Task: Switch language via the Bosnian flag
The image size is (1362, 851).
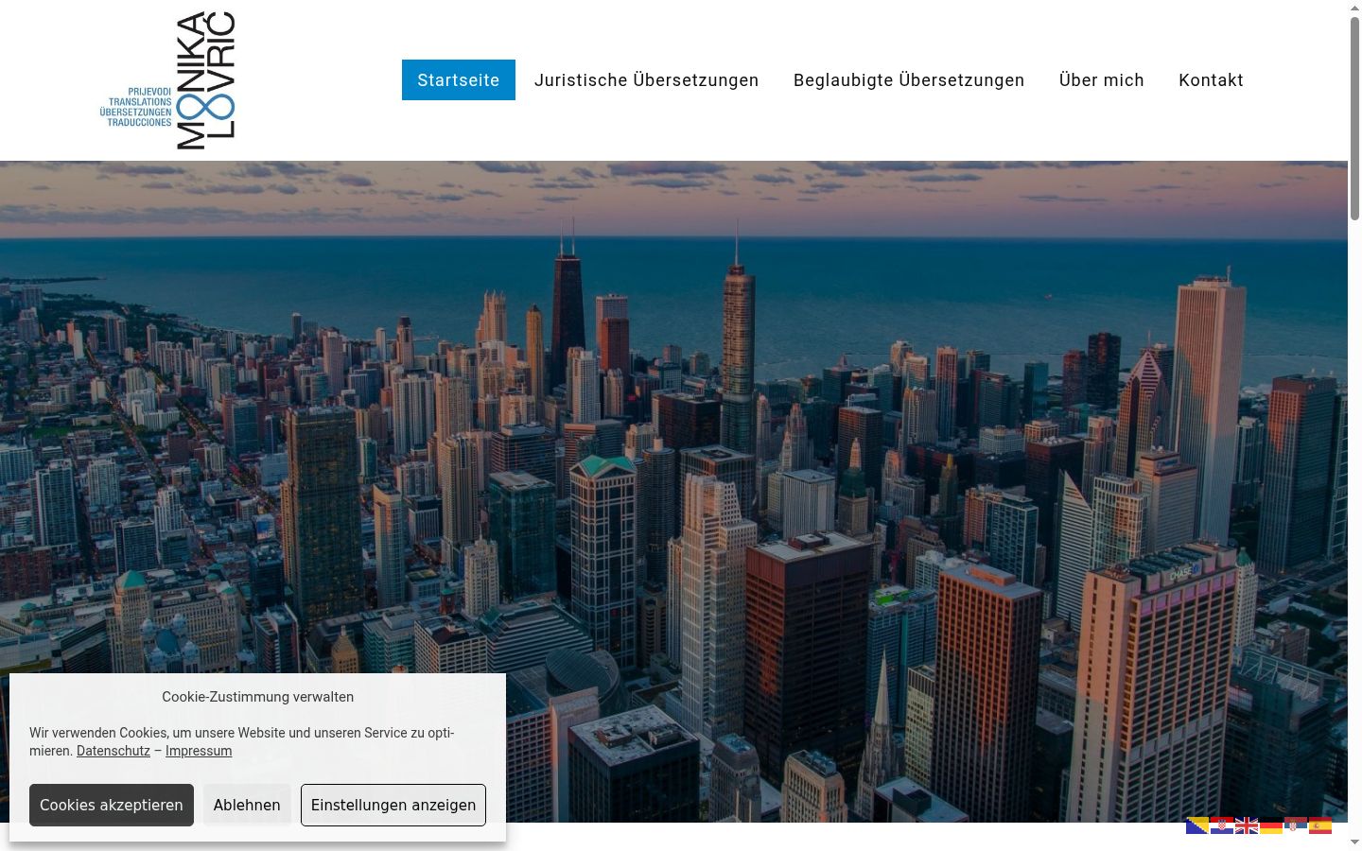Action: (x=1197, y=825)
